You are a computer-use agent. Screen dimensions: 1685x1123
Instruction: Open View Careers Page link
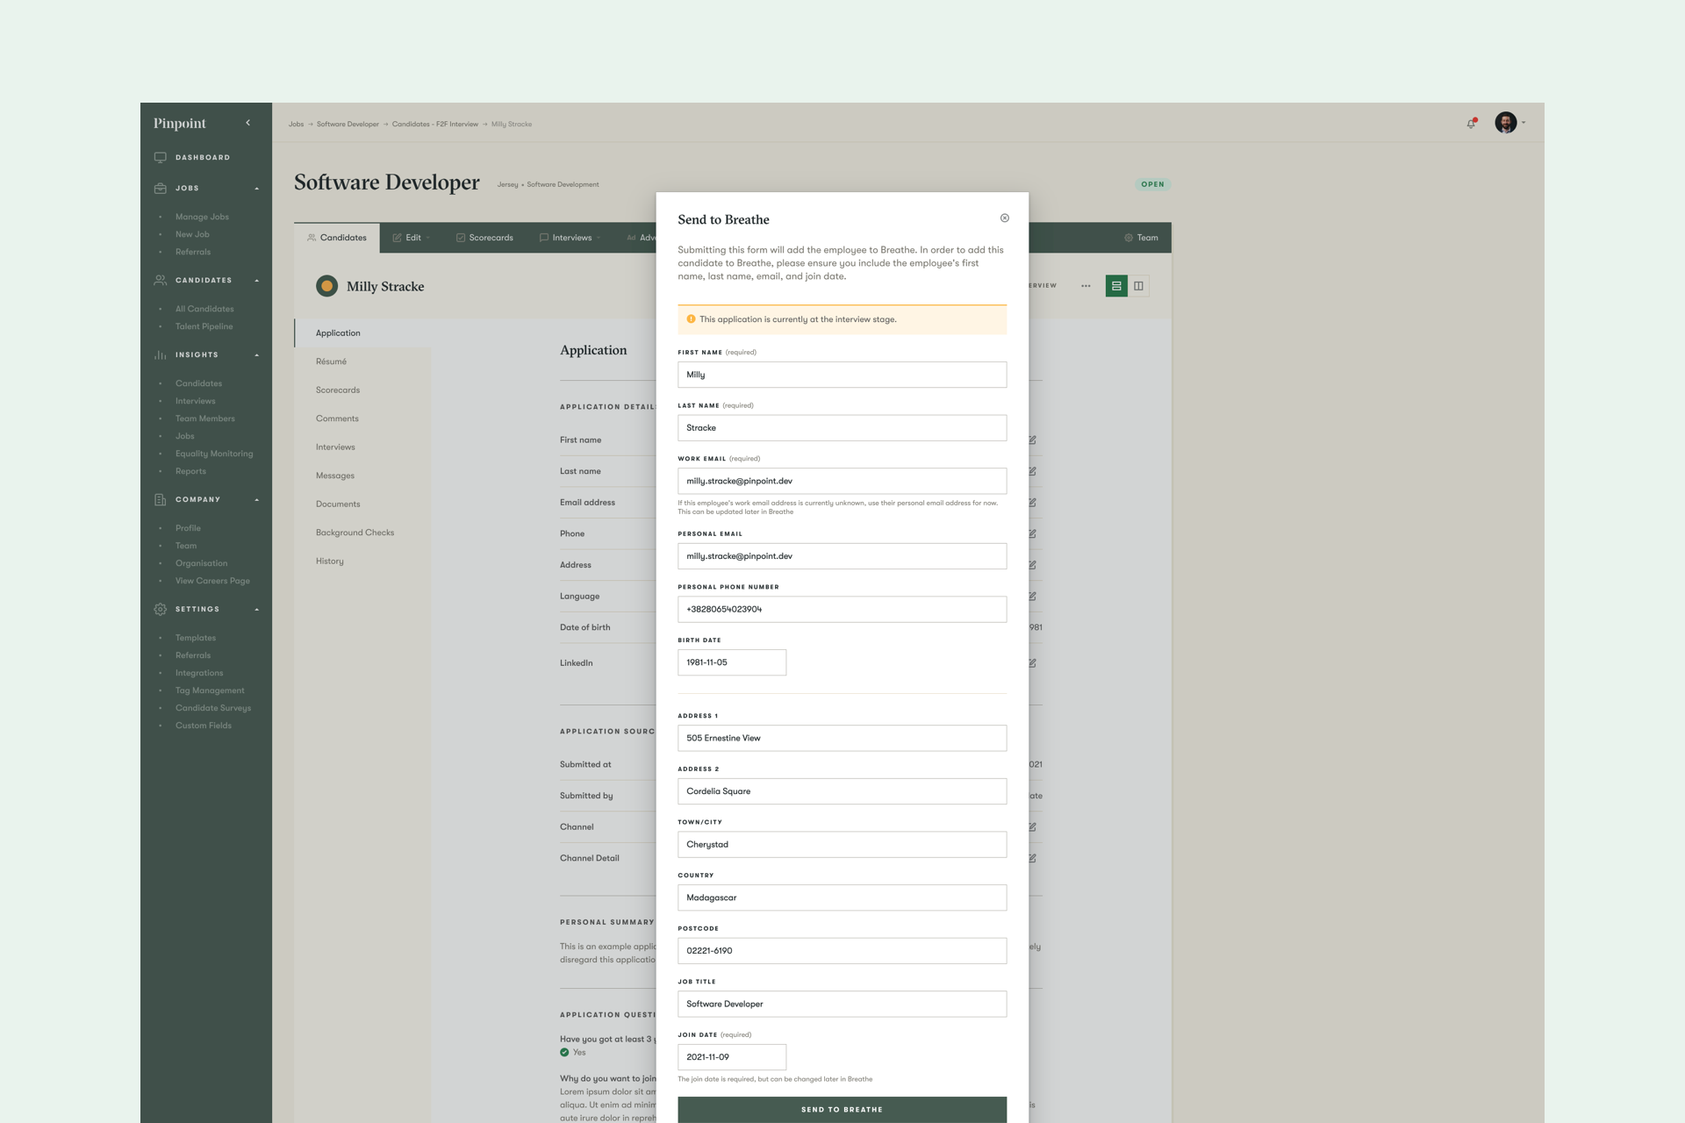212,580
